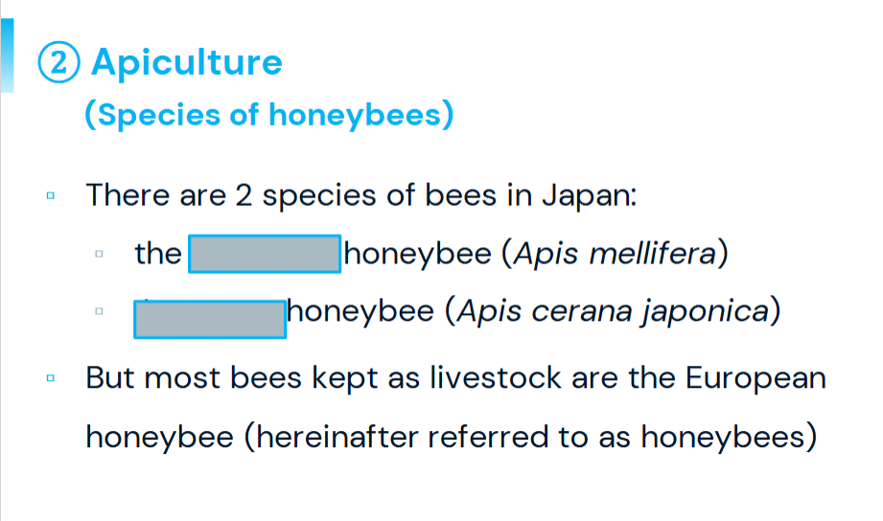The width and height of the screenshot is (883, 521).
Task: Select the Apiculture heading
Action: point(186,62)
